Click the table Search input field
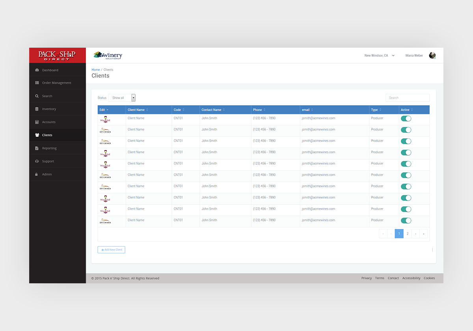 407,98
